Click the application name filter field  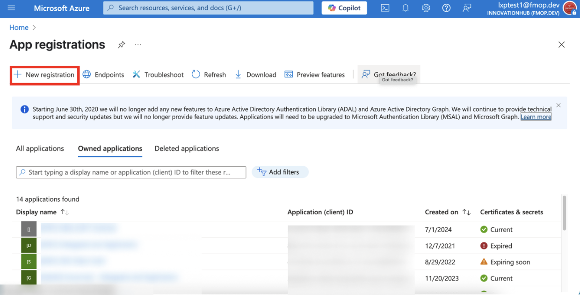click(131, 172)
